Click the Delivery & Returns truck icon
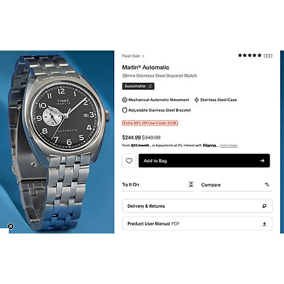284x284 pixels. (264, 206)
